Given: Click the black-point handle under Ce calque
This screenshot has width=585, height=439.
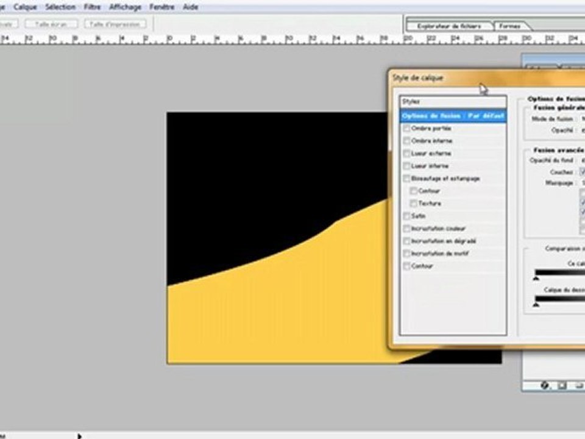Looking at the screenshot, I should coord(536,278).
